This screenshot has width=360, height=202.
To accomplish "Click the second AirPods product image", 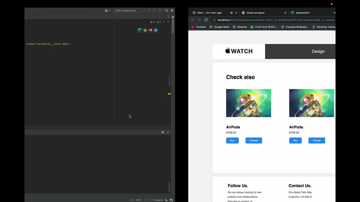I will pyautogui.click(x=312, y=103).
